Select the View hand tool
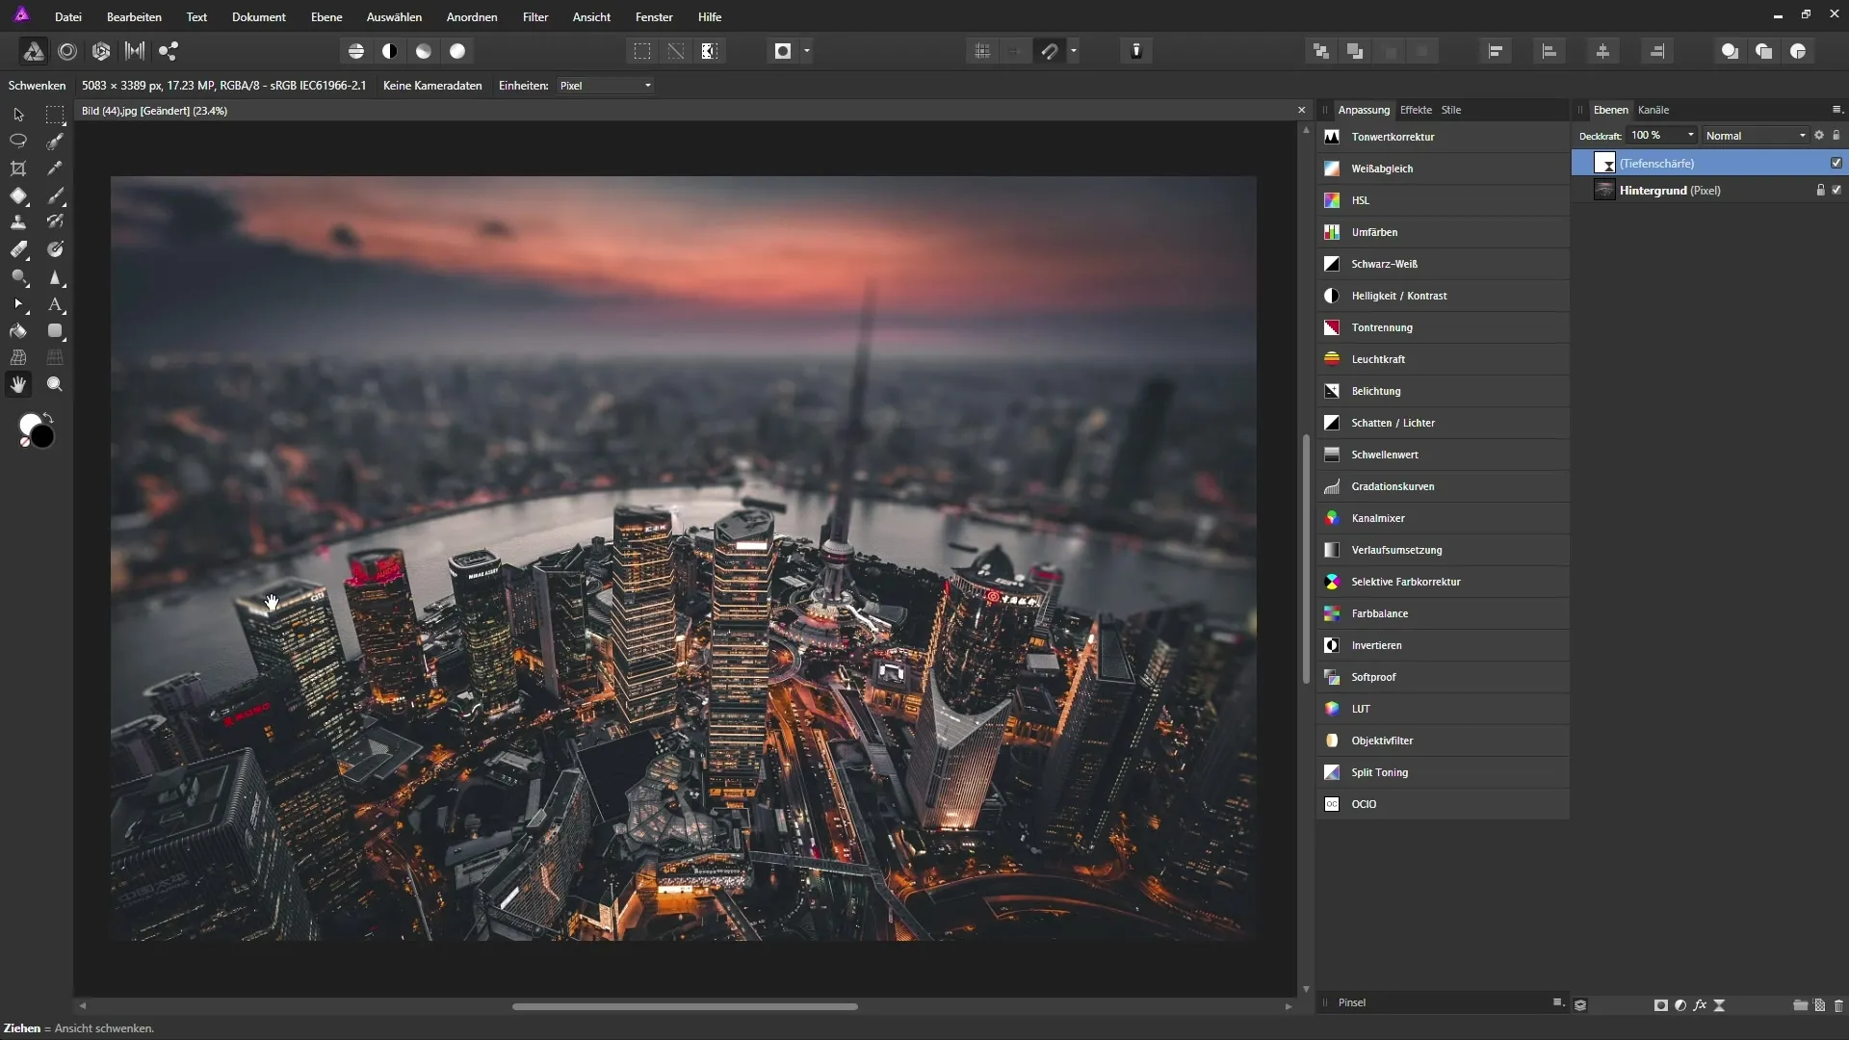The image size is (1849, 1040). pos(18,384)
